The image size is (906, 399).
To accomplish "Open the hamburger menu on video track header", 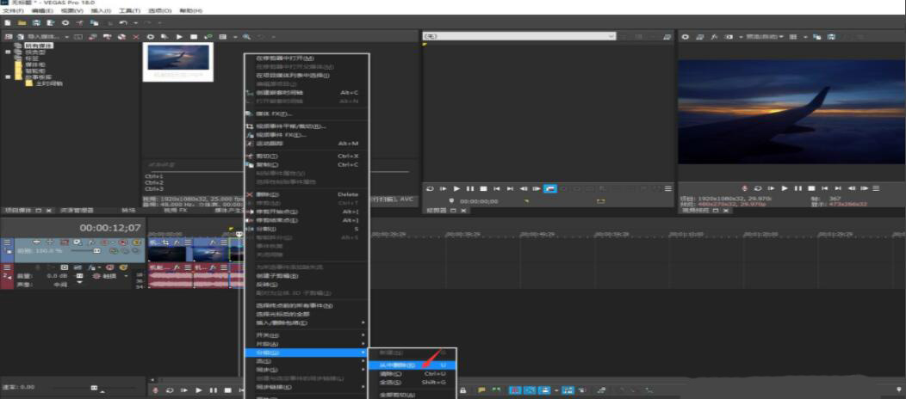I will (x=7, y=244).
